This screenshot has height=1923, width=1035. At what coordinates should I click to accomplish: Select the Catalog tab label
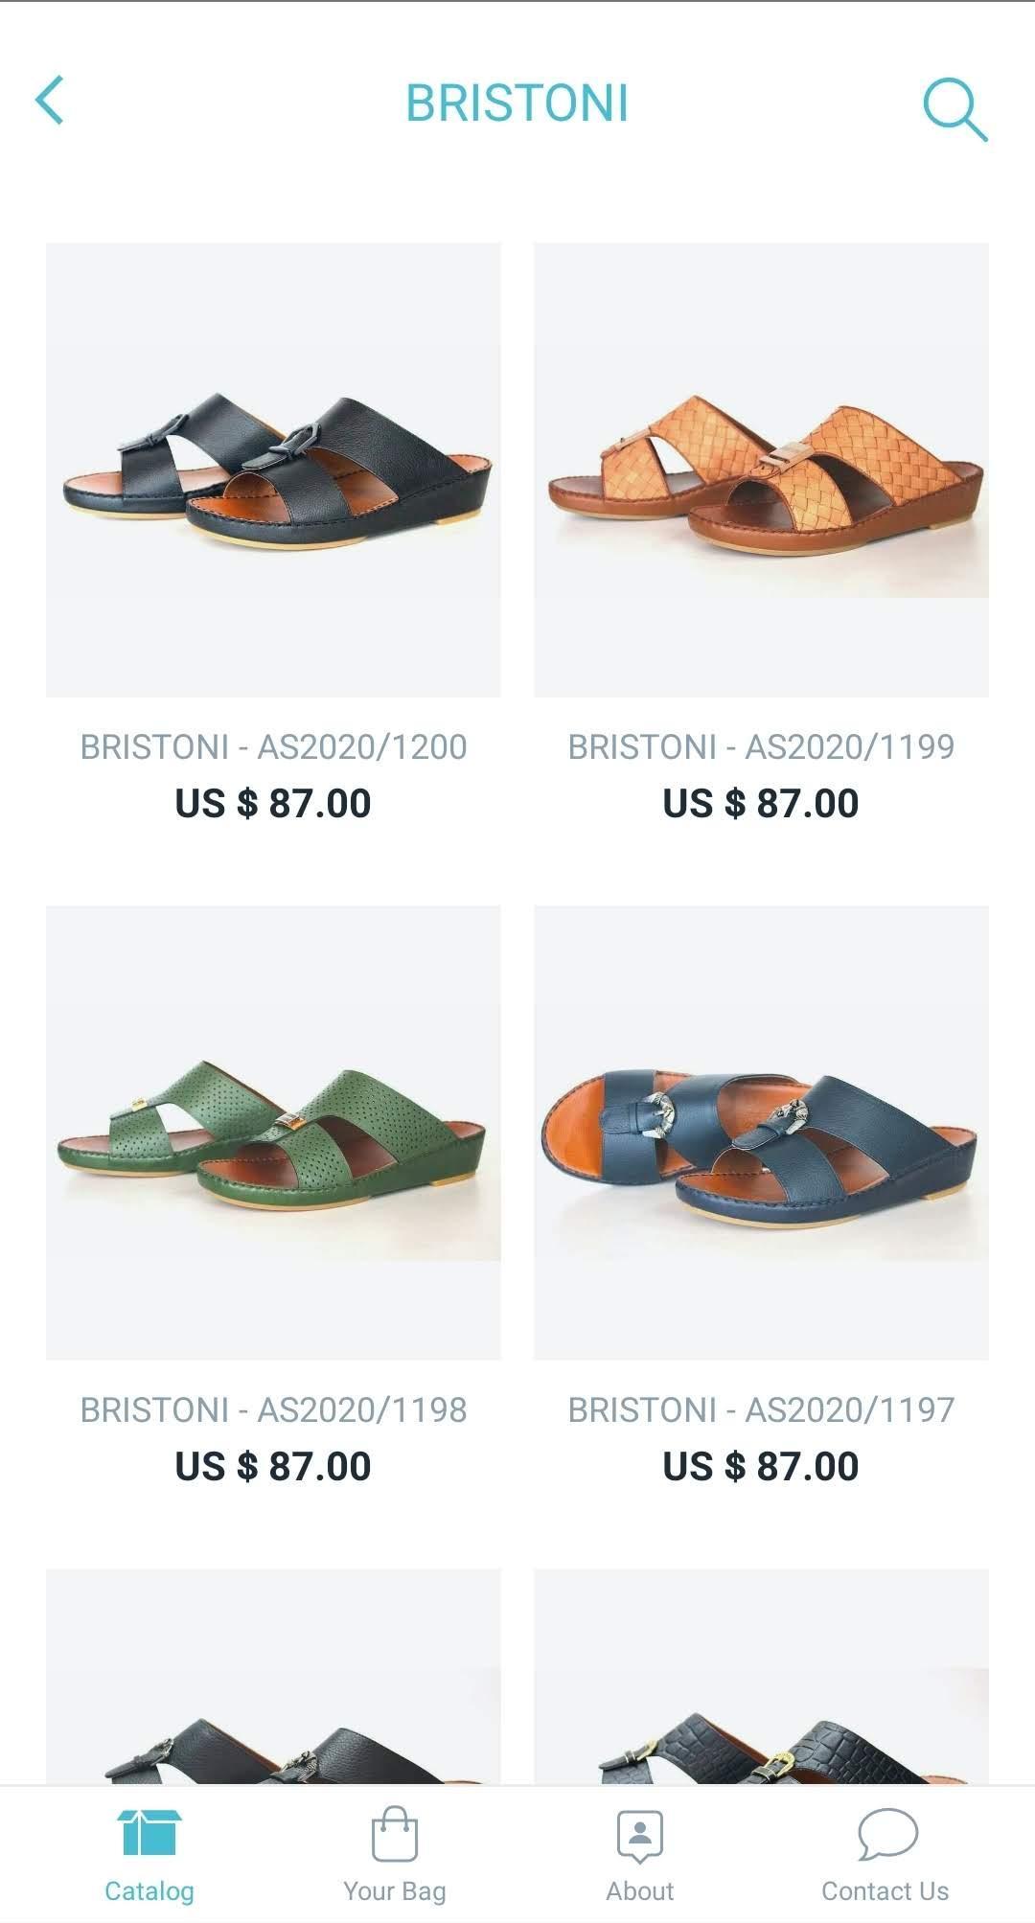click(149, 1890)
